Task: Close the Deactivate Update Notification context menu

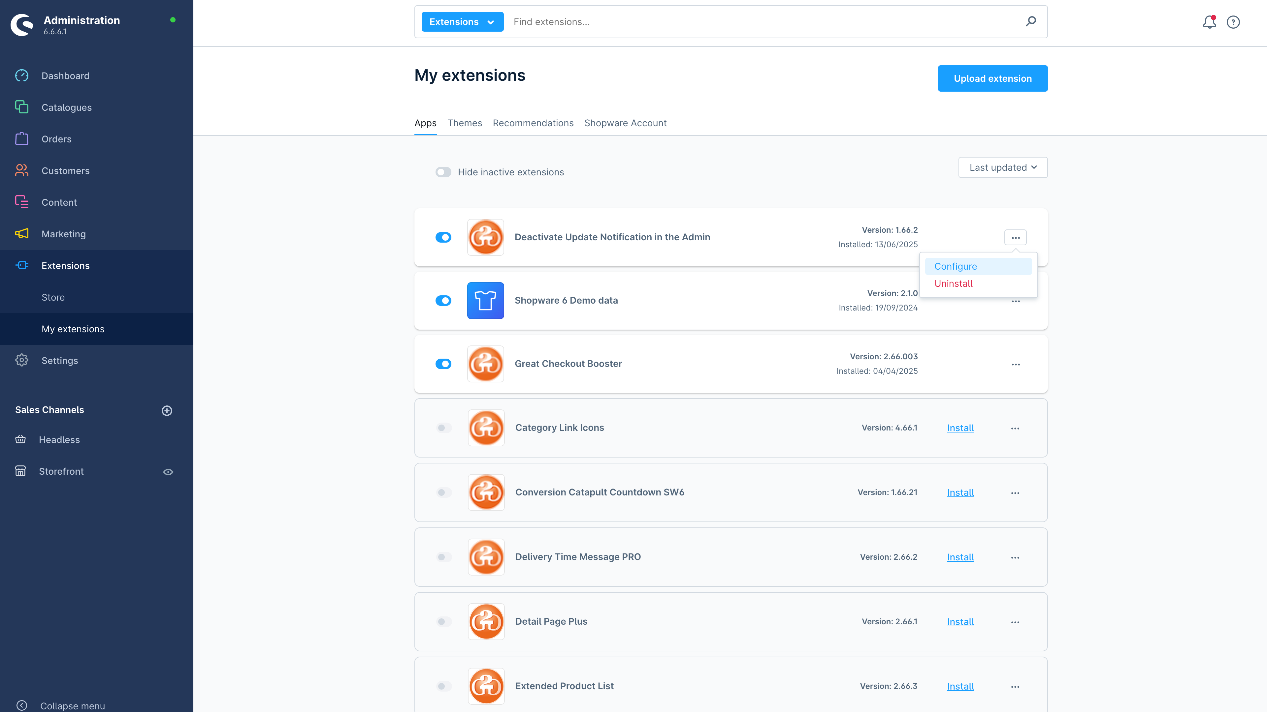Action: 1015,238
